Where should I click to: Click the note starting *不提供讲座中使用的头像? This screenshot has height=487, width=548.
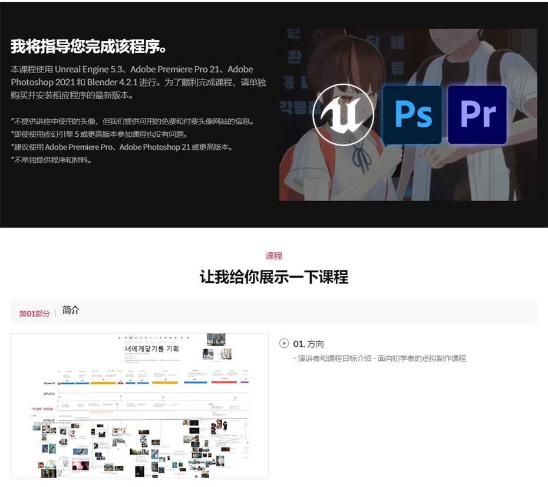(133, 121)
